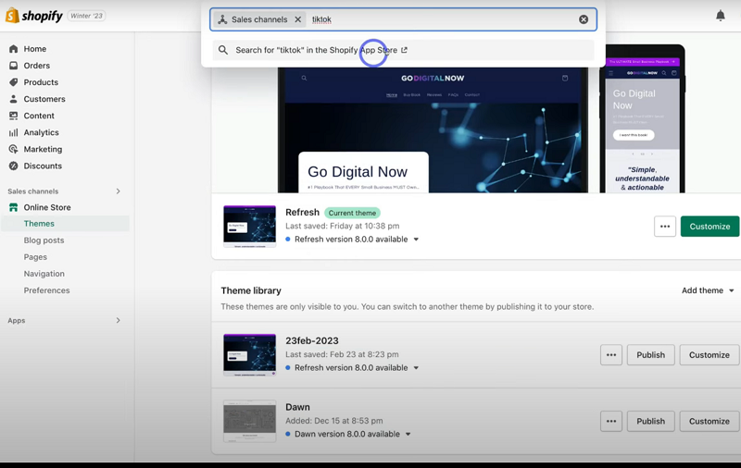741x468 pixels.
Task: Click the Current theme badge
Action: coord(352,213)
